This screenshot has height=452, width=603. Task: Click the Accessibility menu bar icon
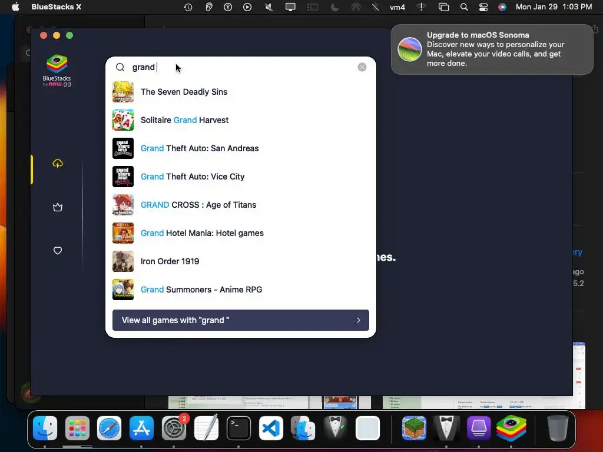228,7
